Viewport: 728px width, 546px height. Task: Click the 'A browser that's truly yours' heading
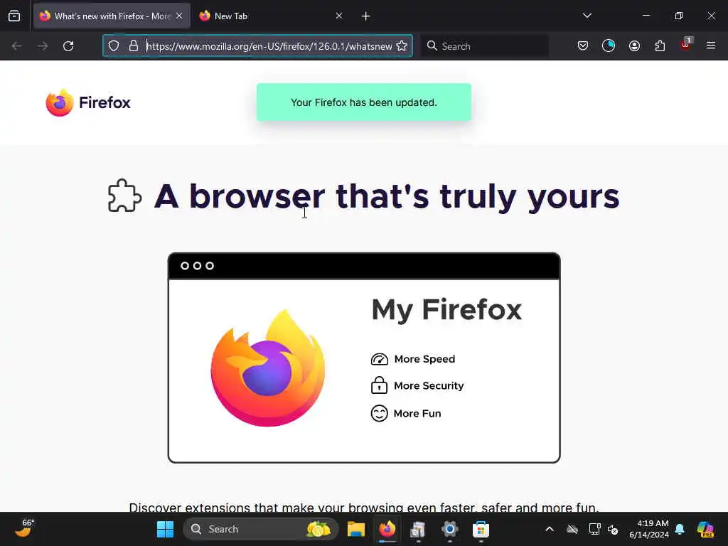tap(387, 196)
